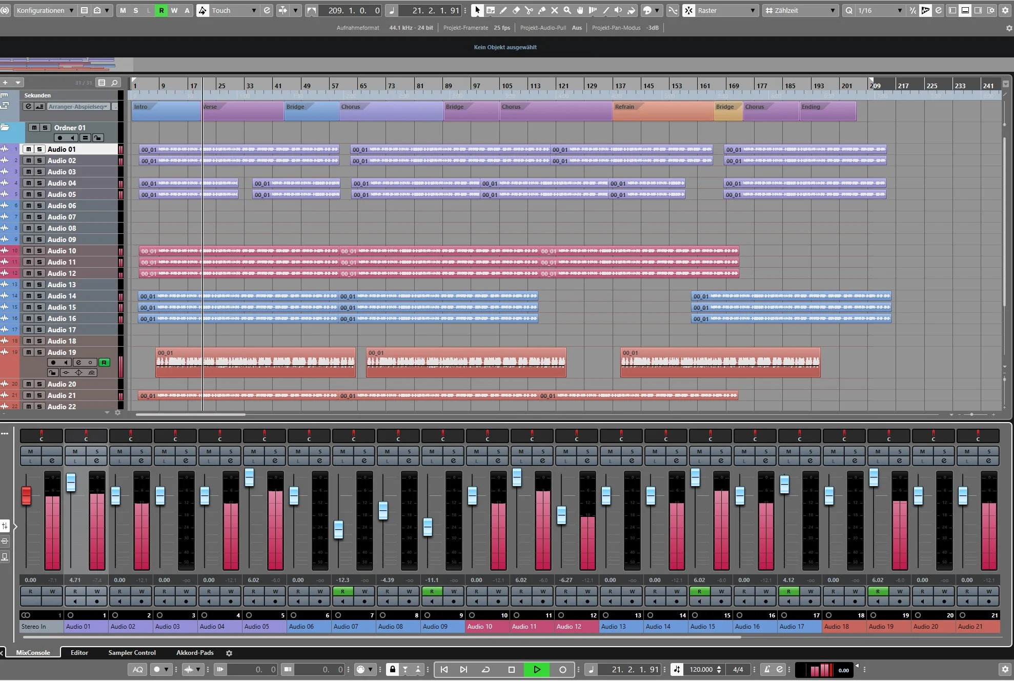
Task: Open the Zählzeit grid type dropdown
Action: tap(800, 10)
